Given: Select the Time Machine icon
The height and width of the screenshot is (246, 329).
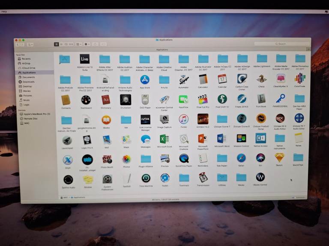Looking at the screenshot, I should click(x=146, y=178).
